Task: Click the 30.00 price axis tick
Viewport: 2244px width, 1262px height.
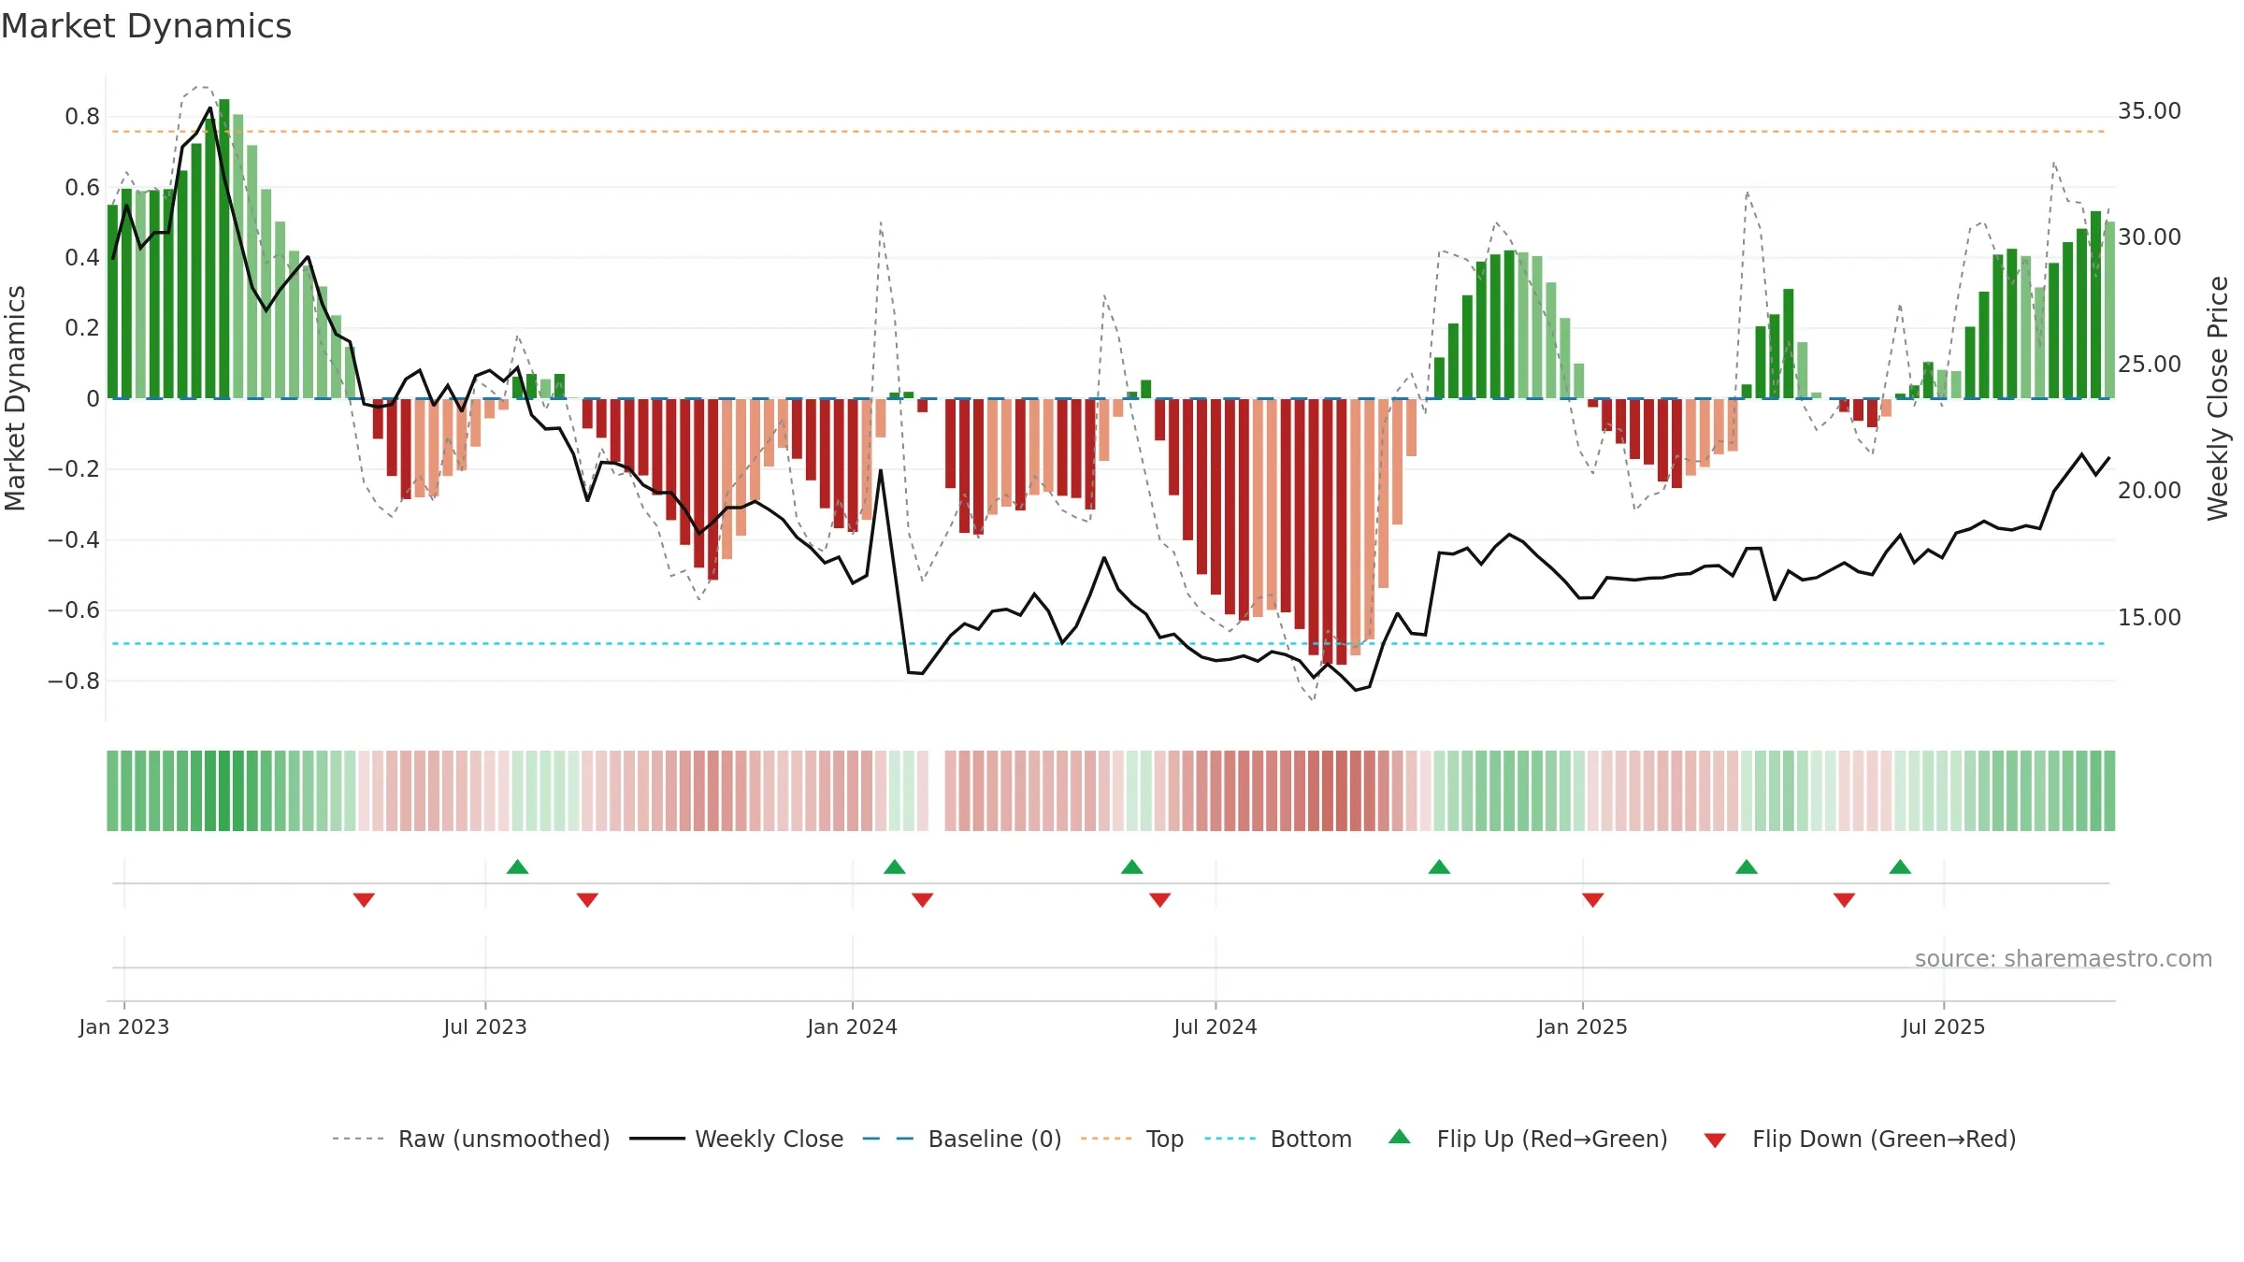Action: tap(2150, 237)
